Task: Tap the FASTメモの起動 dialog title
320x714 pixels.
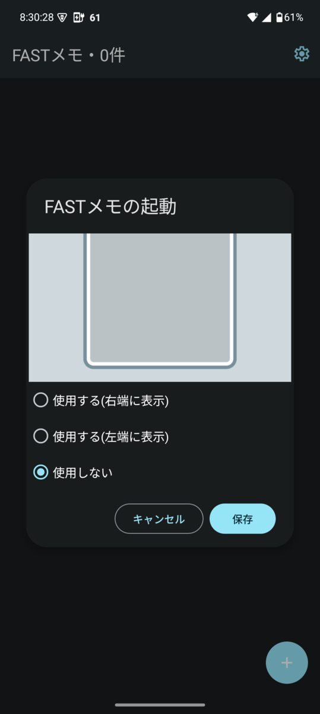Action: click(x=110, y=206)
